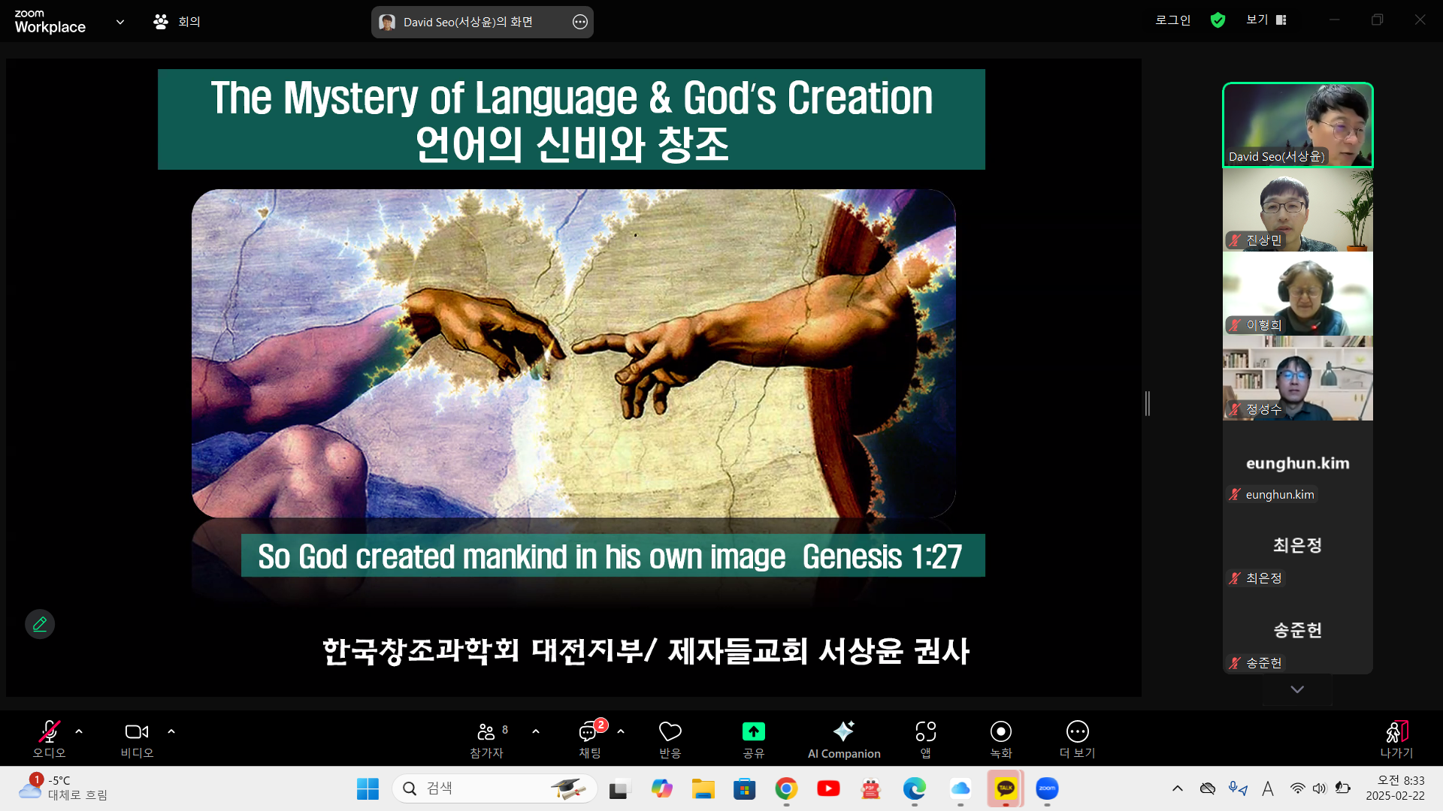This screenshot has height=811, width=1443.
Task: Check green encryption shield icon
Action: [x=1218, y=20]
